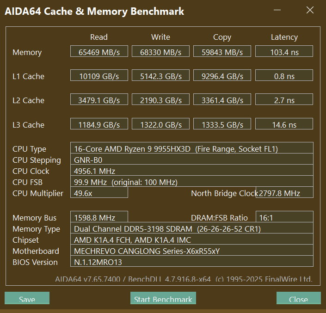Select L3 Cache Latency 14.6 ns
The image size is (326, 313).
pos(284,124)
